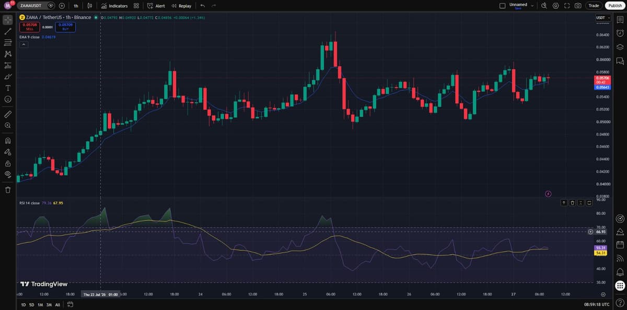Open the emoji icons tool
627x310 pixels.
(8, 99)
